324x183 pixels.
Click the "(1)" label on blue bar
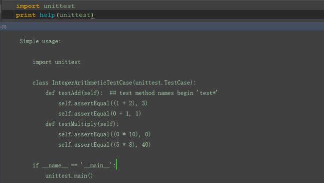coord(4,27)
